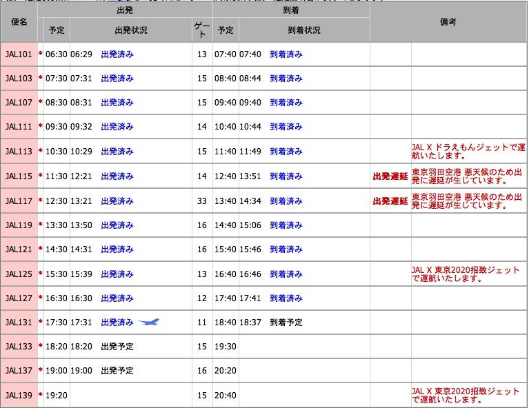Click the 出発状況 column header
Image resolution: width=529 pixels, height=408 pixels.
131,30
